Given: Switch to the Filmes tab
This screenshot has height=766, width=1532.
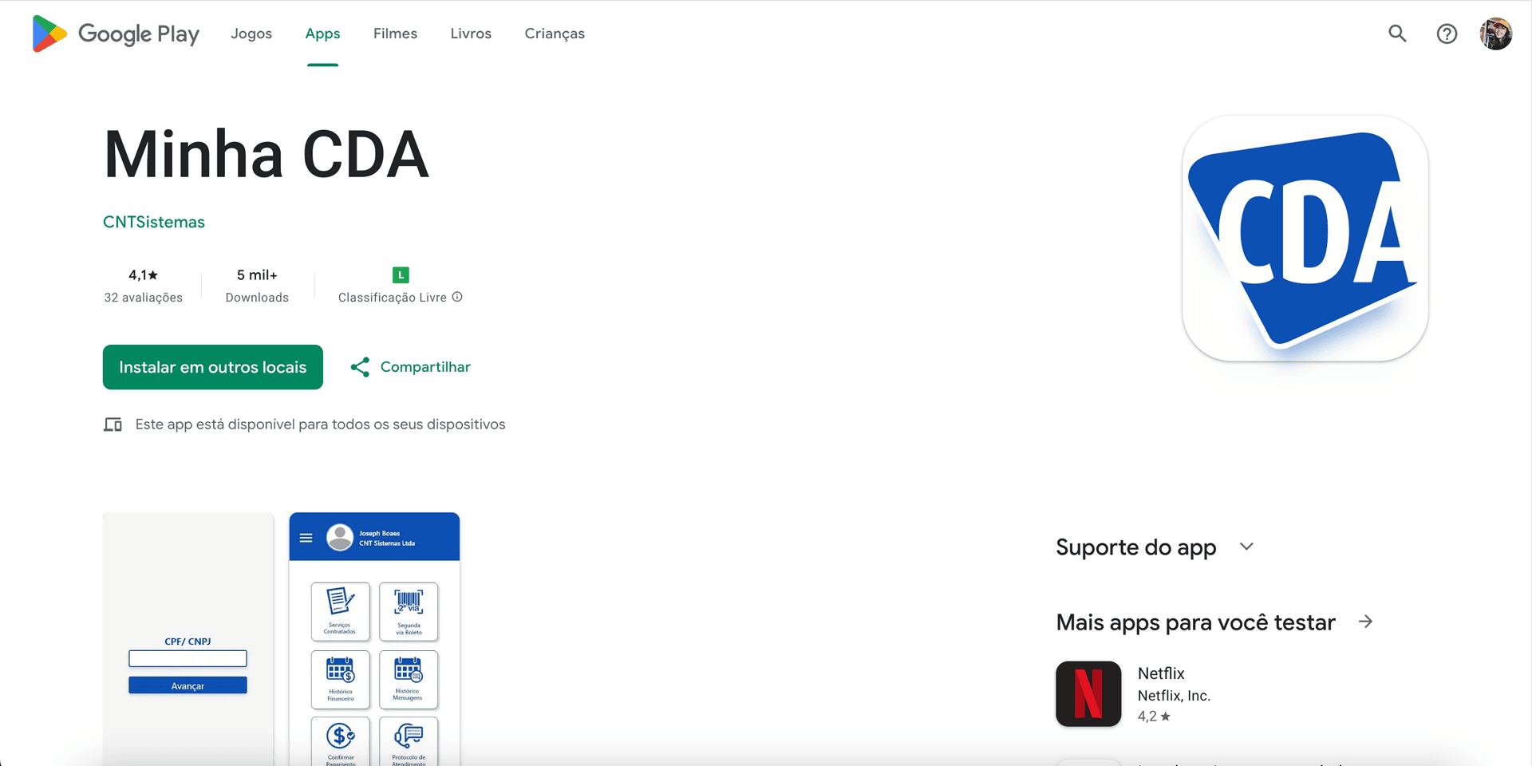Looking at the screenshot, I should coord(395,34).
